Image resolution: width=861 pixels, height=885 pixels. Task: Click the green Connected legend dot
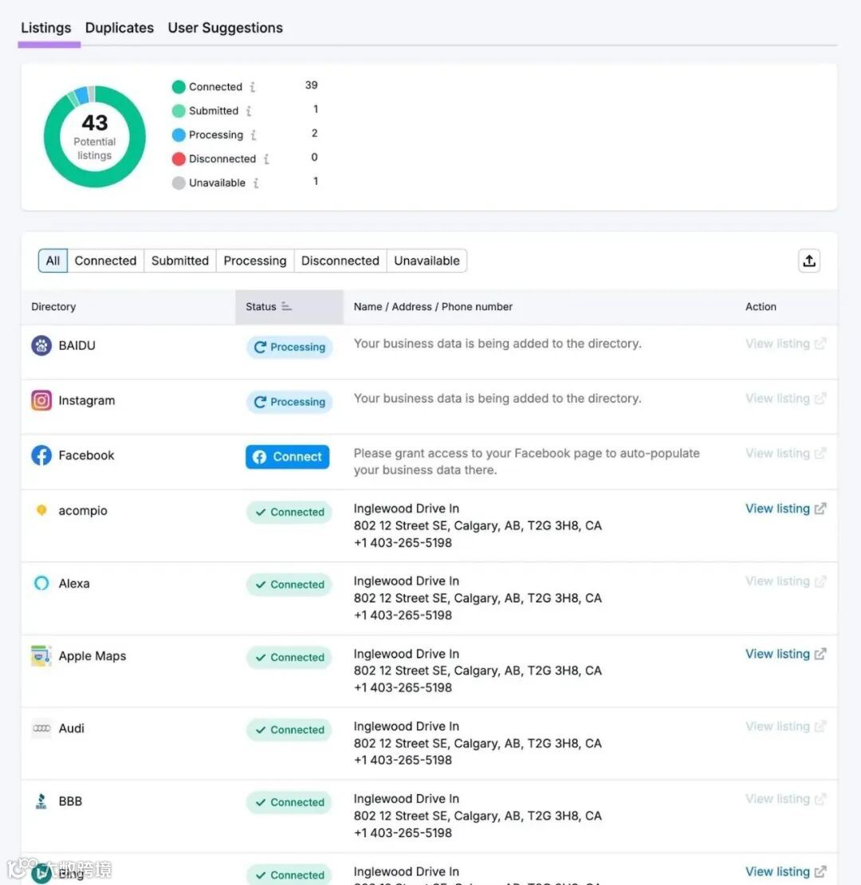coord(179,87)
